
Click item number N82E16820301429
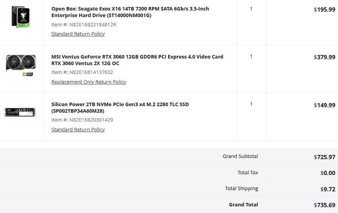click(x=82, y=120)
